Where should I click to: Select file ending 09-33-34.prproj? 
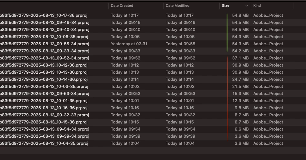[x=45, y=51]
